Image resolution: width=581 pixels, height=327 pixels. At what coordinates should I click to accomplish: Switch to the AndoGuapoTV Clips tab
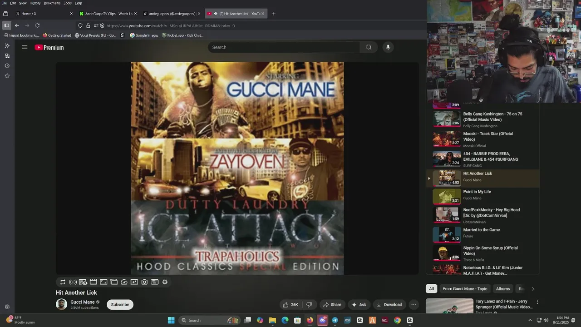point(108,14)
